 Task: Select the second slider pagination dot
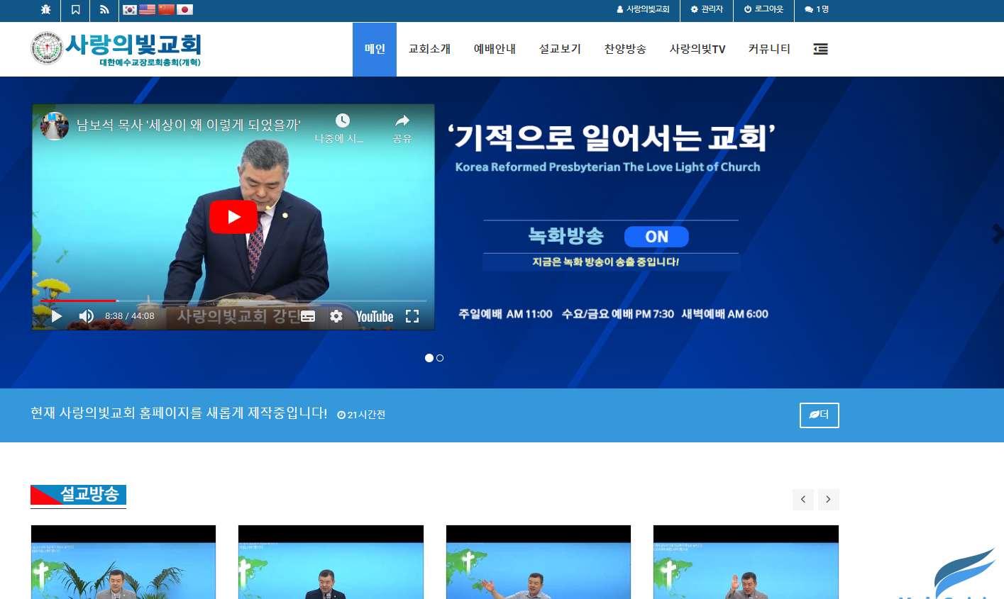[x=440, y=358]
